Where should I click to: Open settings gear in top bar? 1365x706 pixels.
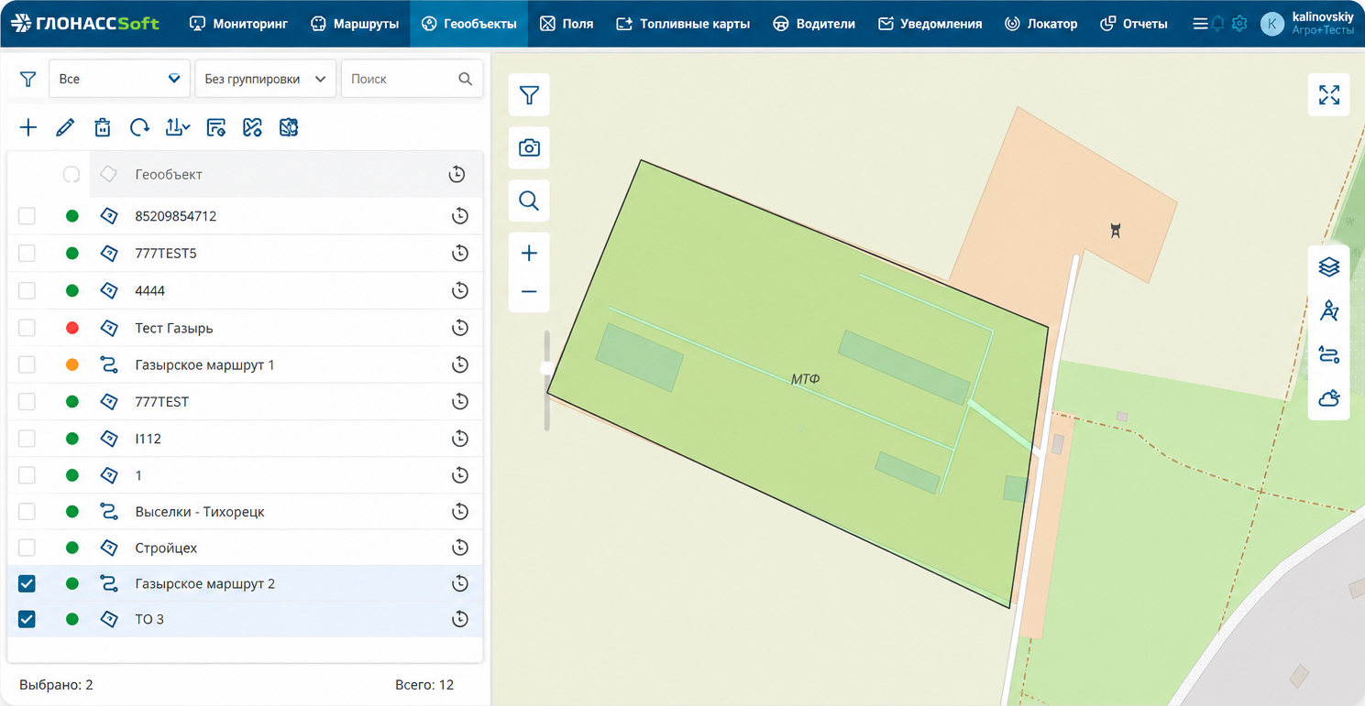(1239, 24)
